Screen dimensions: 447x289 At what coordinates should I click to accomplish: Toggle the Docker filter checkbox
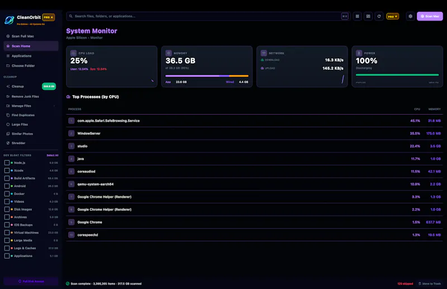[x=7, y=194]
